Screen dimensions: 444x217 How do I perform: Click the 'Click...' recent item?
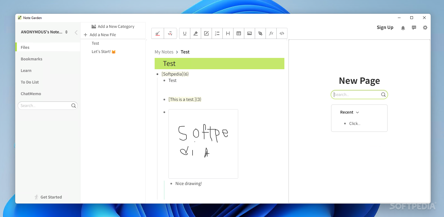(355, 124)
